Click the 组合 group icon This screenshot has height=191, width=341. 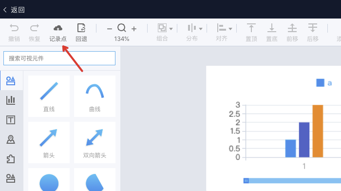click(x=162, y=28)
